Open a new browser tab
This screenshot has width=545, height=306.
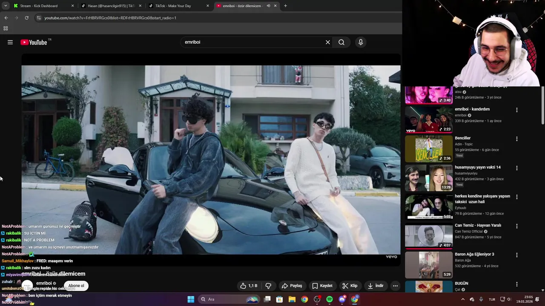pyautogui.click(x=285, y=6)
